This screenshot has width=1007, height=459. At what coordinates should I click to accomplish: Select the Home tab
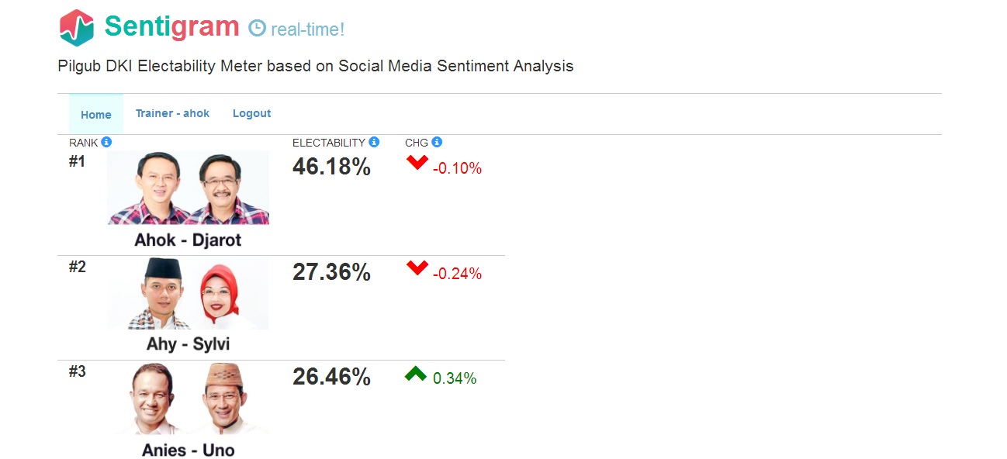(96, 114)
